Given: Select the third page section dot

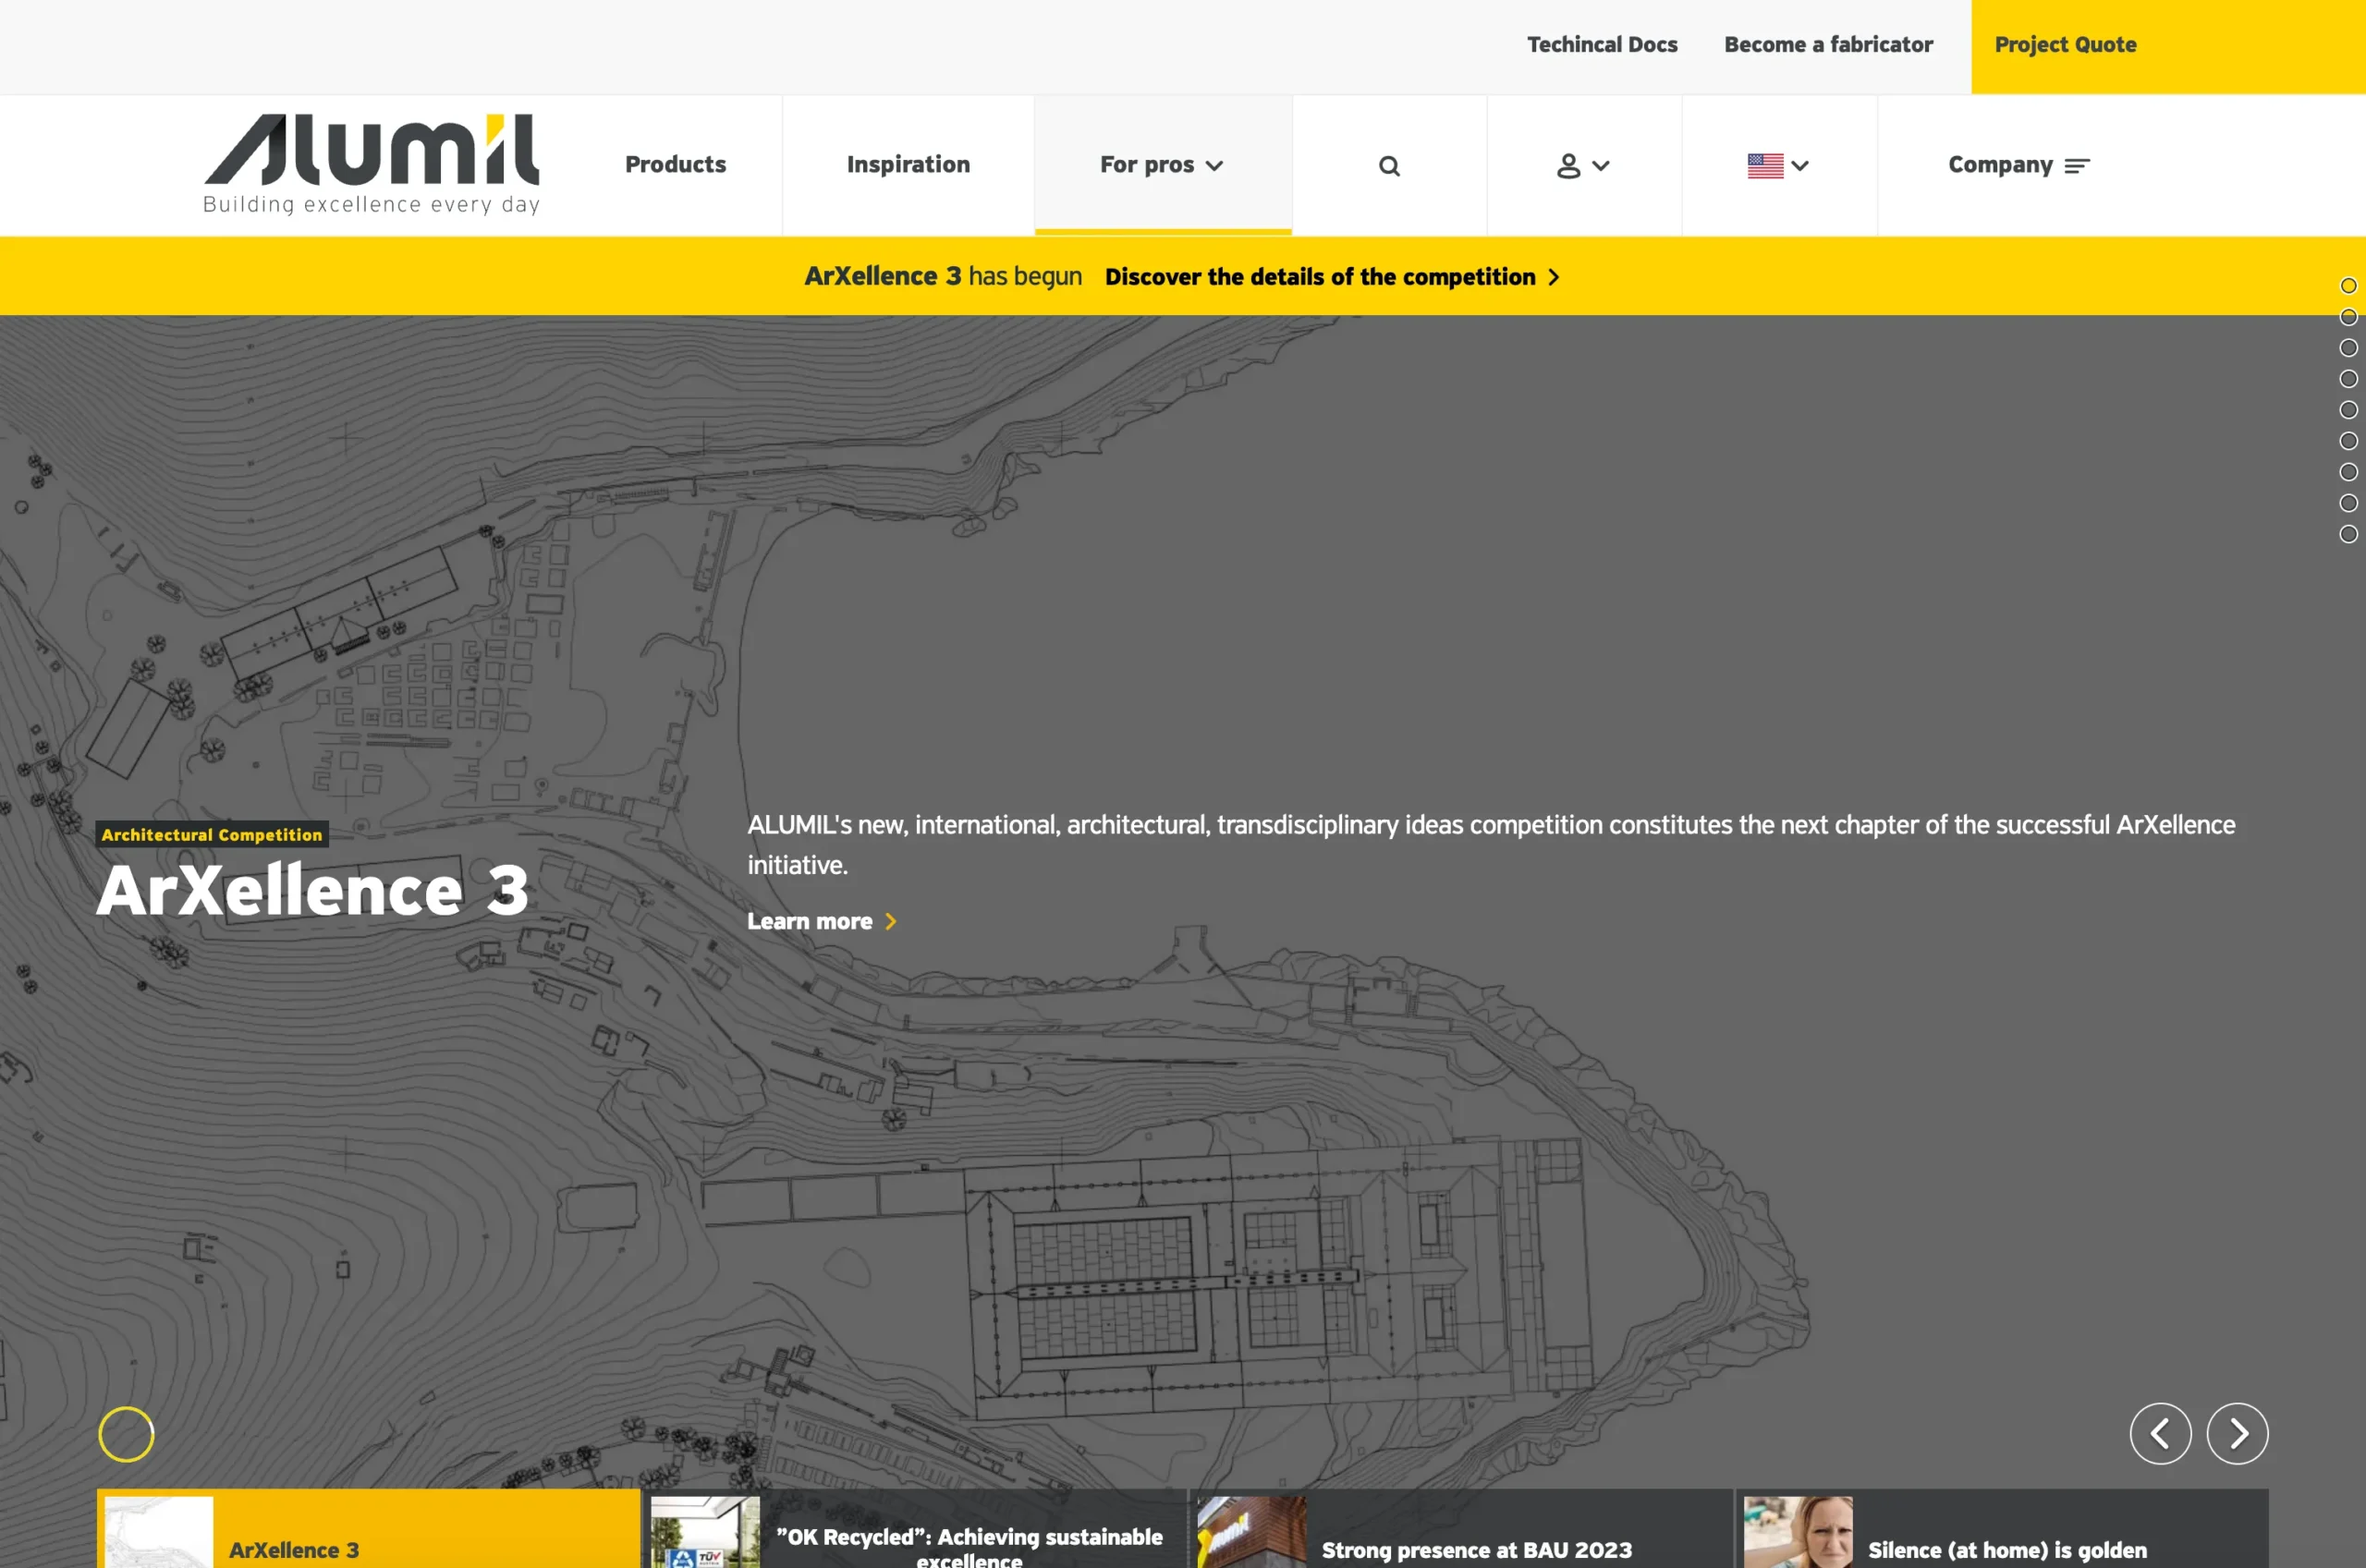Looking at the screenshot, I should pyautogui.click(x=2348, y=348).
